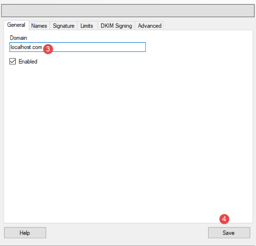
Task: Click the red step 4 marker
Action: 224,219
